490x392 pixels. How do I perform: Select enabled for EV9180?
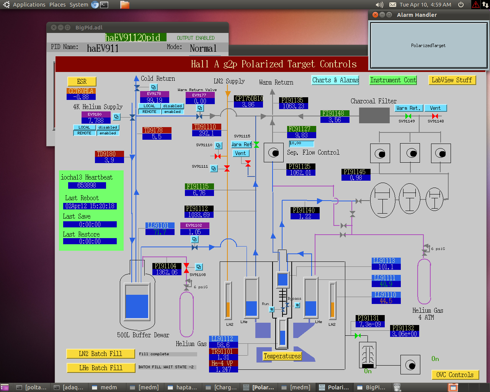pos(108,133)
